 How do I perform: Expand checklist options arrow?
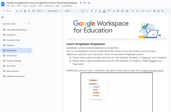click(x=140, y=11)
